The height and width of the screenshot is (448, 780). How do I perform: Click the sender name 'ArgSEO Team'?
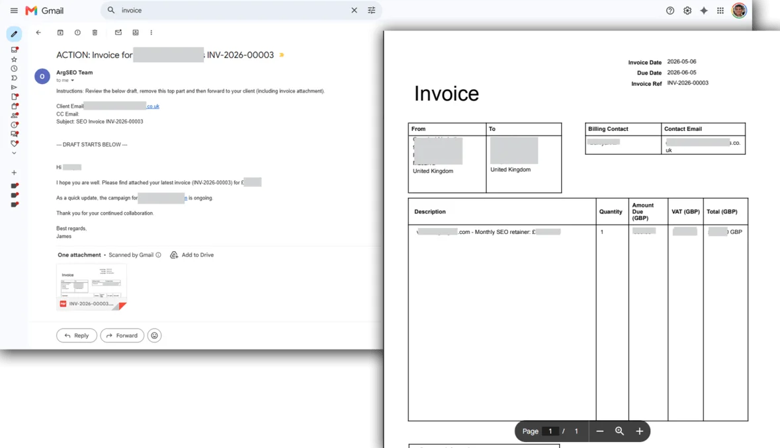point(74,73)
